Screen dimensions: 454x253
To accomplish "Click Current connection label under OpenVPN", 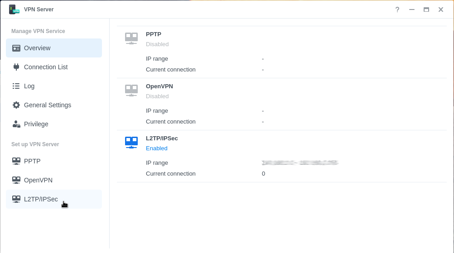I will (170, 122).
